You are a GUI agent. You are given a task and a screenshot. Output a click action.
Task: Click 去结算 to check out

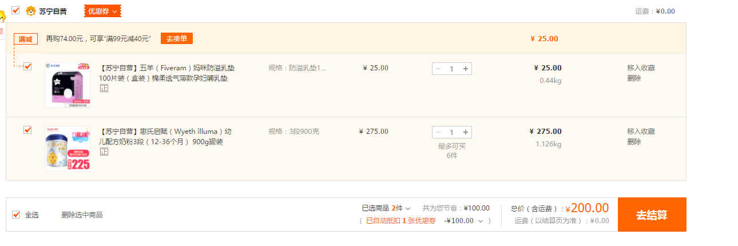(652, 215)
